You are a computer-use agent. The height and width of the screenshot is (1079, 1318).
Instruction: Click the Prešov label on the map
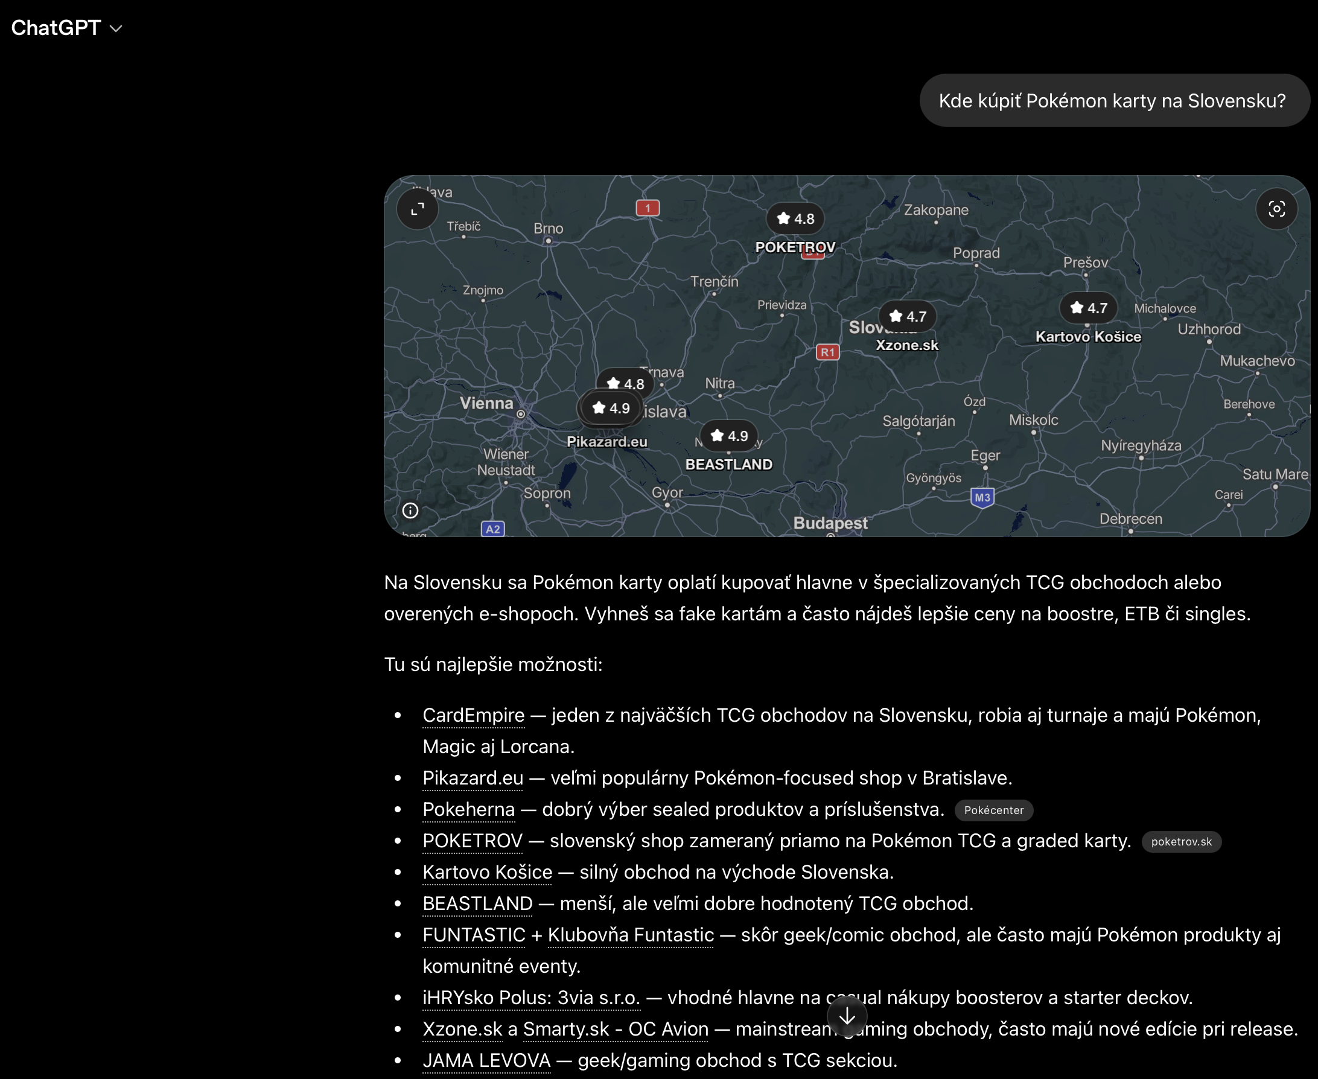(1086, 263)
